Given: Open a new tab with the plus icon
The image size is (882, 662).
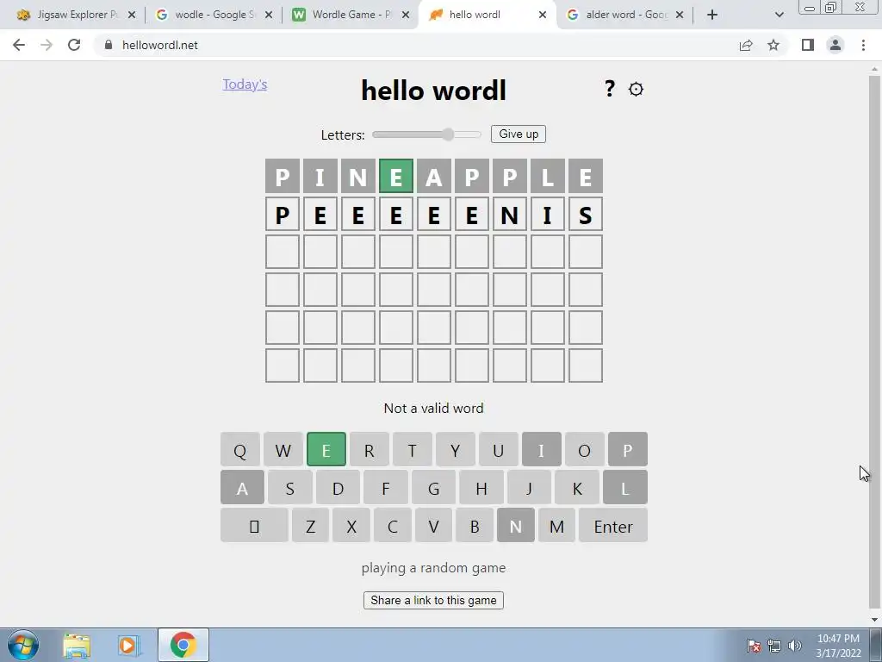Looking at the screenshot, I should pyautogui.click(x=712, y=15).
